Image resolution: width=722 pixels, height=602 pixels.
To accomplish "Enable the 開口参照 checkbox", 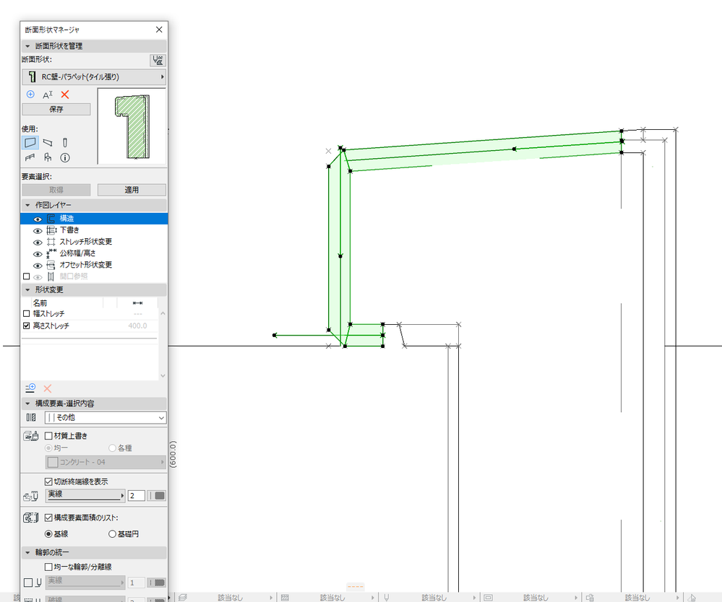I will point(27,276).
